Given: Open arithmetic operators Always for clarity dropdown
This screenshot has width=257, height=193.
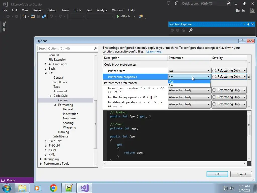Looking at the screenshot, I should [189, 90].
